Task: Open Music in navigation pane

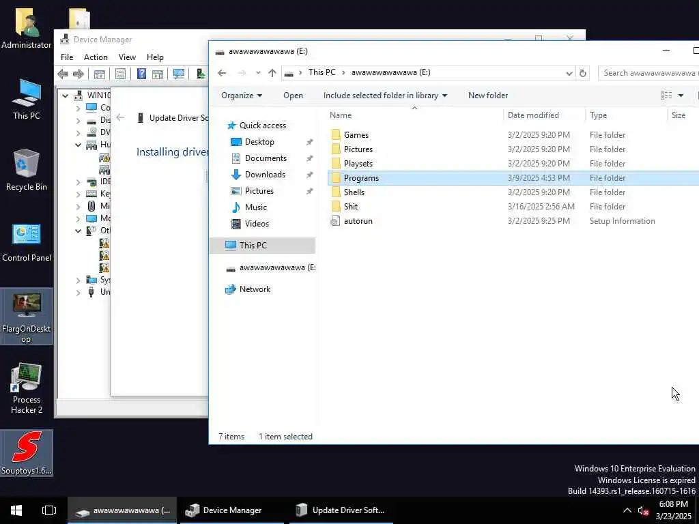Action: (x=256, y=207)
